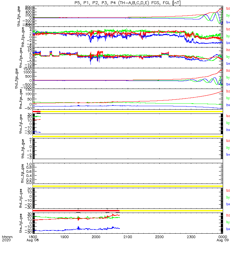The height and width of the screenshot is (255, 239).
Task: Click the 0000 time tick label
Action: click(223, 237)
